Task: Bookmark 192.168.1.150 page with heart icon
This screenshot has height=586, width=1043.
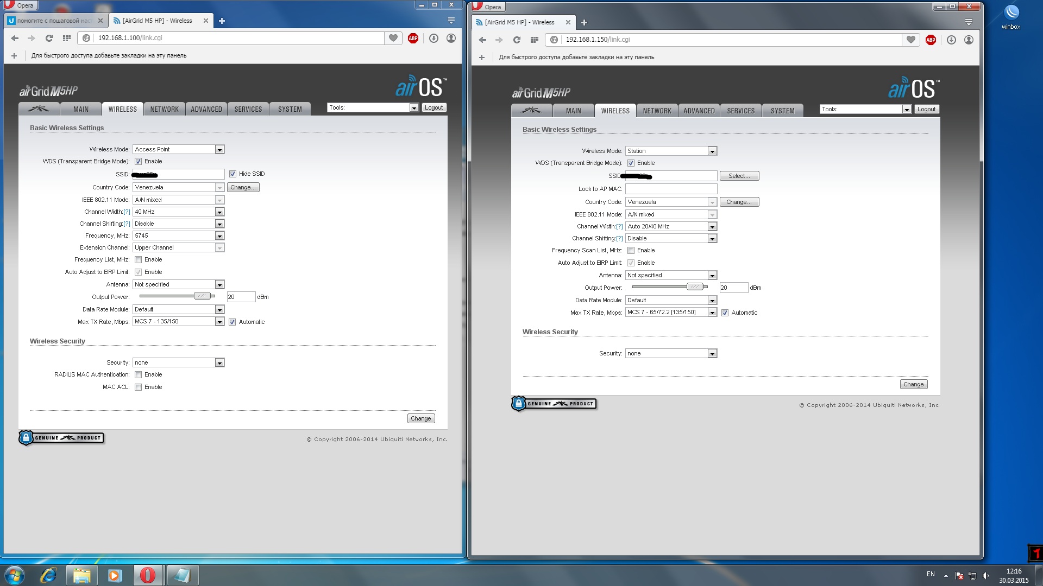Action: 911,40
